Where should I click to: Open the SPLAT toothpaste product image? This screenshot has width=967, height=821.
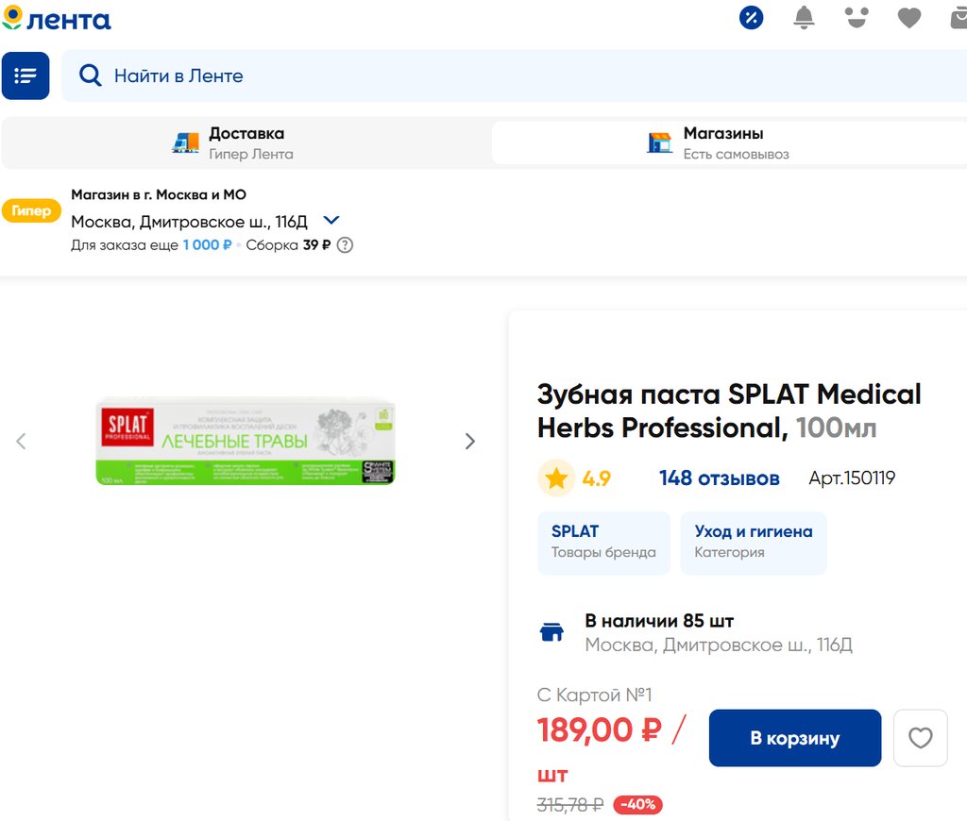click(246, 442)
